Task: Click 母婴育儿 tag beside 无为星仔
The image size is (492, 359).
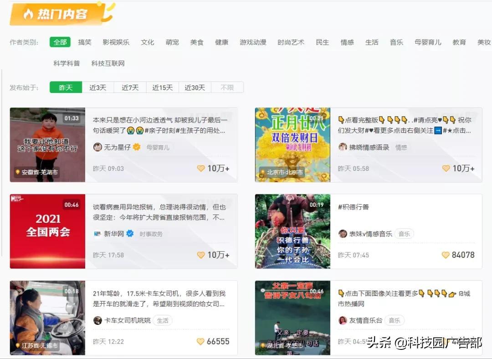Action: click(158, 147)
